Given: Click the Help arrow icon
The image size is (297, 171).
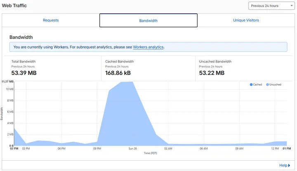Looking at the screenshot, I should coord(289,165).
